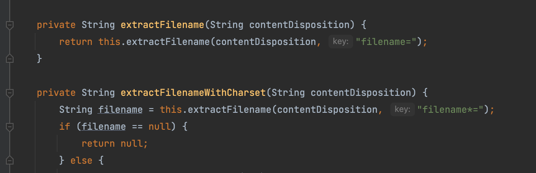Click the extractFilename method name declaration
Image resolution: width=536 pixels, height=173 pixels.
162,25
